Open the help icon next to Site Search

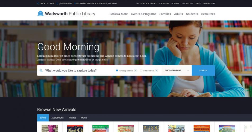click(156, 70)
